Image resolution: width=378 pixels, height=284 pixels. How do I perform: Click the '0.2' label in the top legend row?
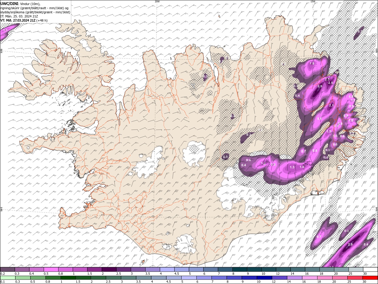point(2,274)
